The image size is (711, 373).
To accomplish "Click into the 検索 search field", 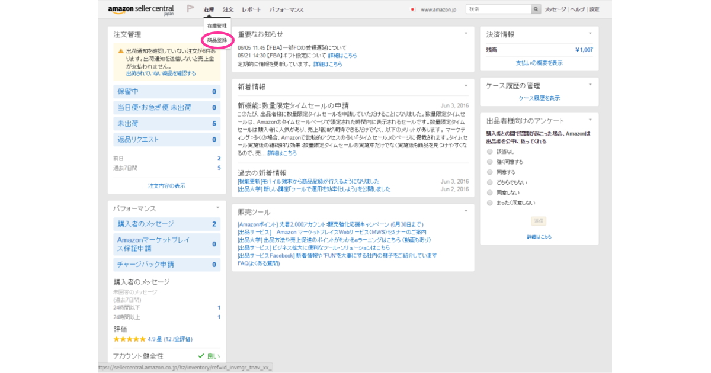I will pos(498,9).
